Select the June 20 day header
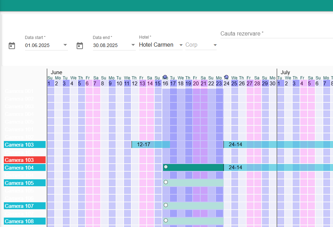333x227 pixels. point(196,84)
